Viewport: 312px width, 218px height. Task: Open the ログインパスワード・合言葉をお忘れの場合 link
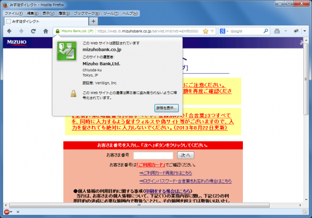(185, 181)
